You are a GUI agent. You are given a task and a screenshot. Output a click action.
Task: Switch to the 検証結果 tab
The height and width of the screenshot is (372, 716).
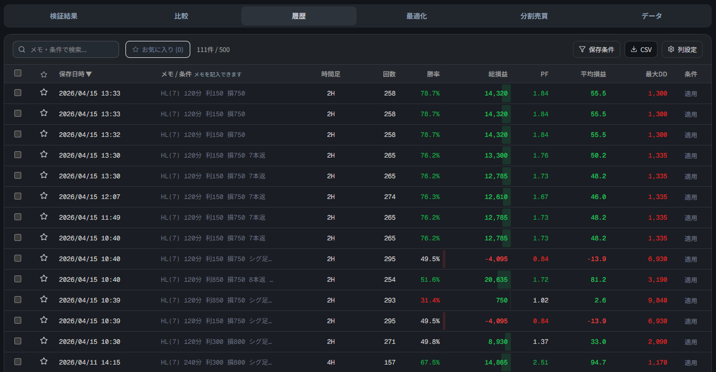tap(64, 16)
